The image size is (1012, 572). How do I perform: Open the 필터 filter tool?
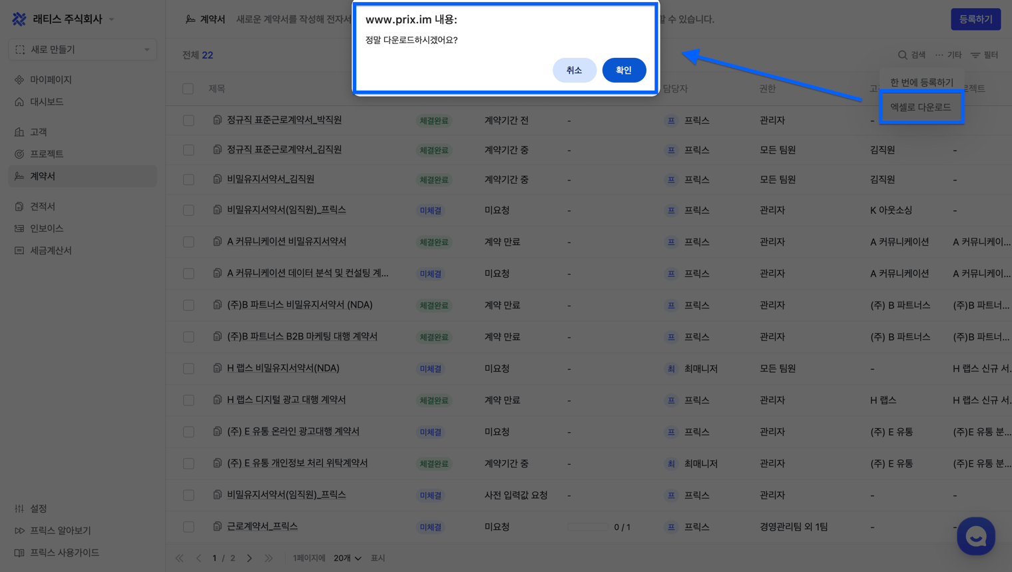pos(984,55)
